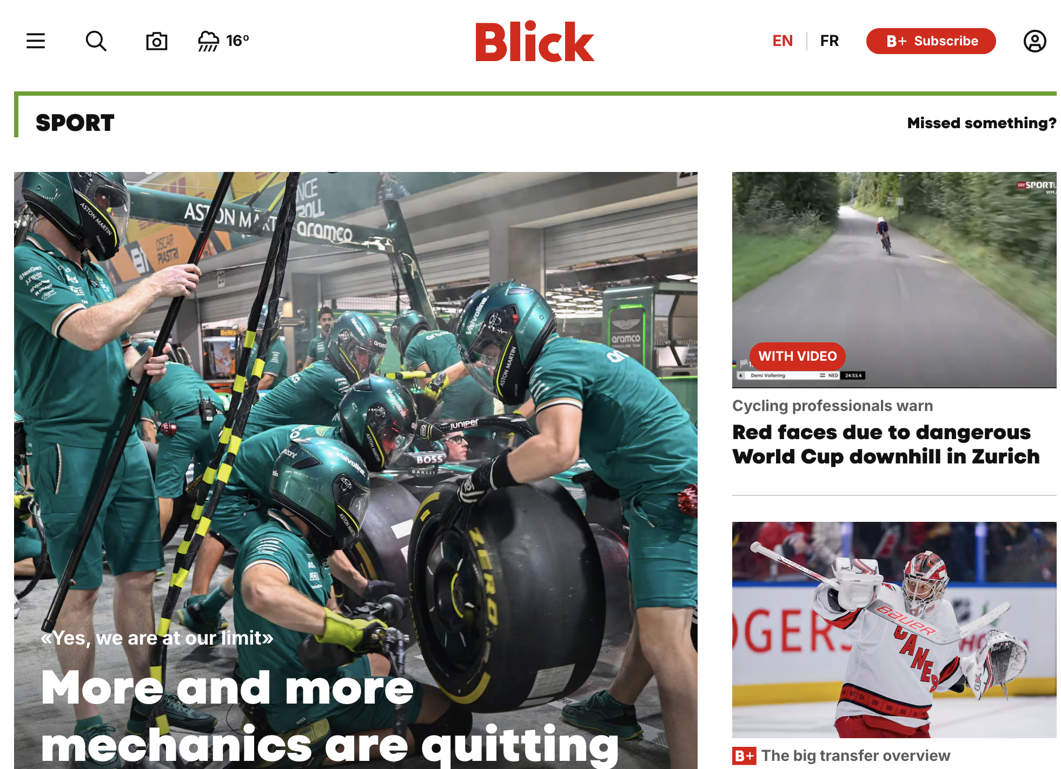Viewport: 1061px width, 769px height.
Task: Open the search magnifier icon
Action: (x=96, y=41)
